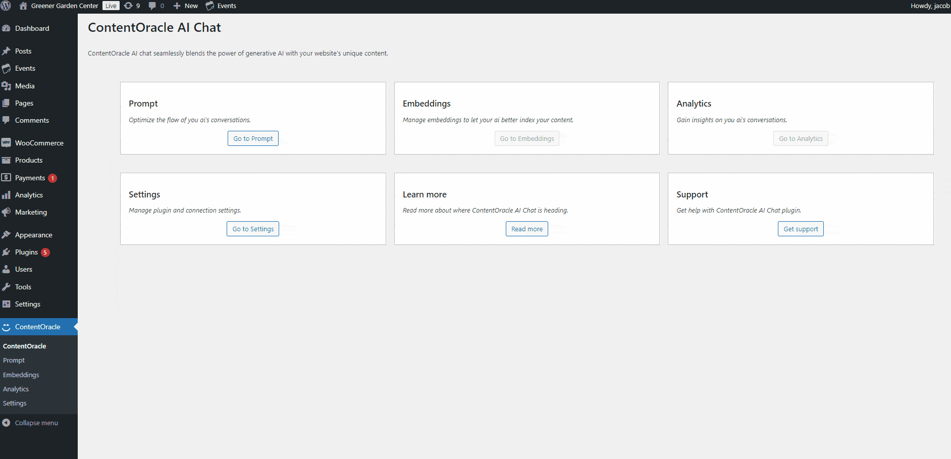The width and height of the screenshot is (951, 459).
Task: Open Products menu item
Action: [39, 160]
